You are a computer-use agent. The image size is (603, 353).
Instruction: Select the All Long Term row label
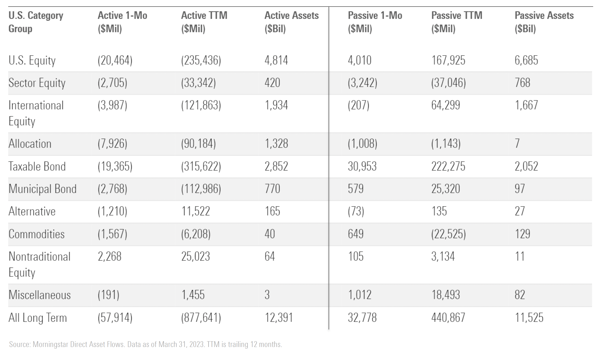click(37, 318)
